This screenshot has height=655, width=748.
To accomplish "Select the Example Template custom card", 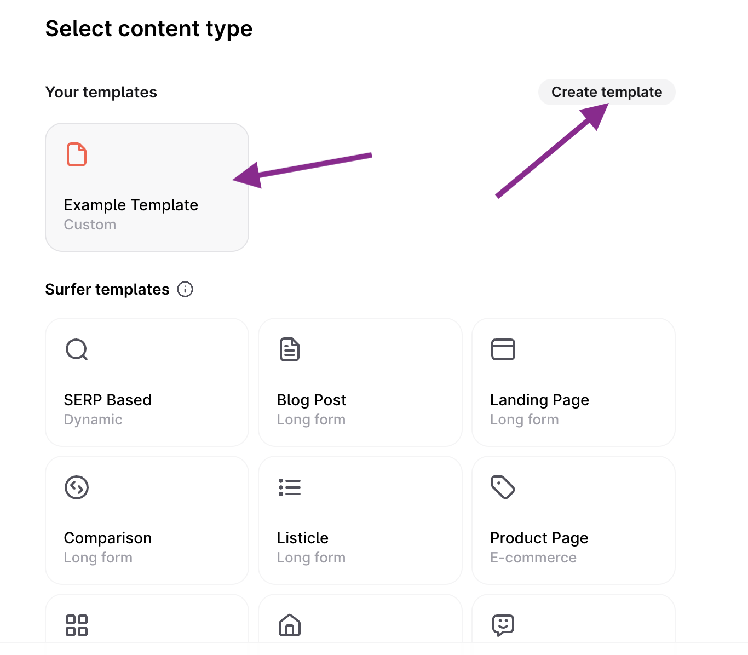I will [147, 187].
